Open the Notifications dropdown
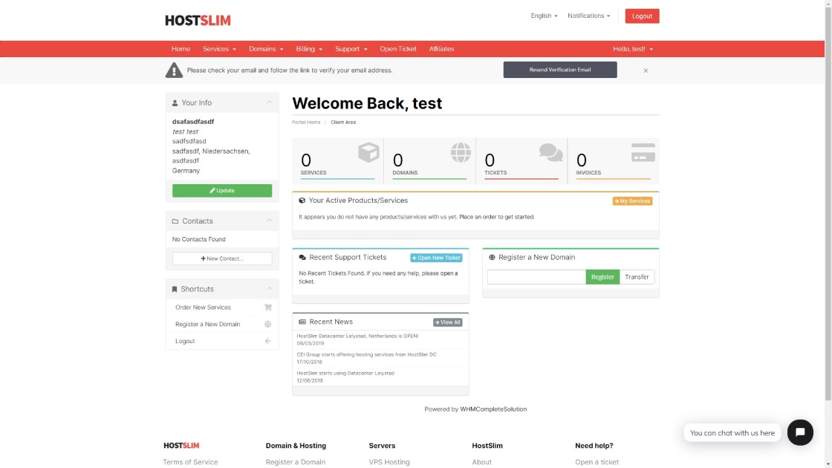The width and height of the screenshot is (832, 468). [x=588, y=15]
